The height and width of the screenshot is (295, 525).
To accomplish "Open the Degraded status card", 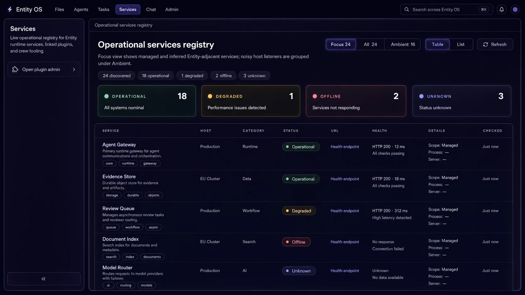I will point(251,101).
